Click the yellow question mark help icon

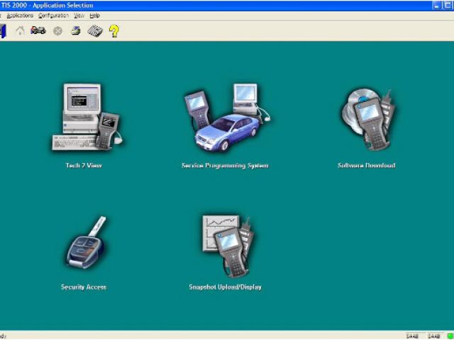coord(113,31)
